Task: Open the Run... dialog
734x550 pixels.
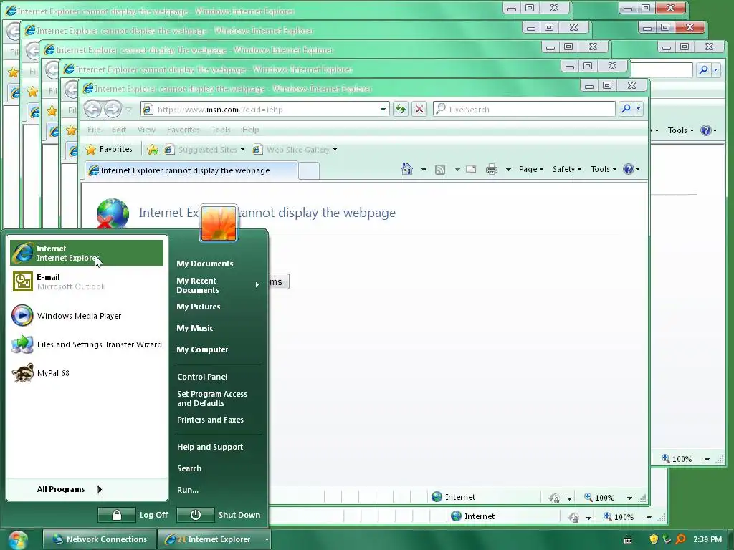Action: pos(188,490)
